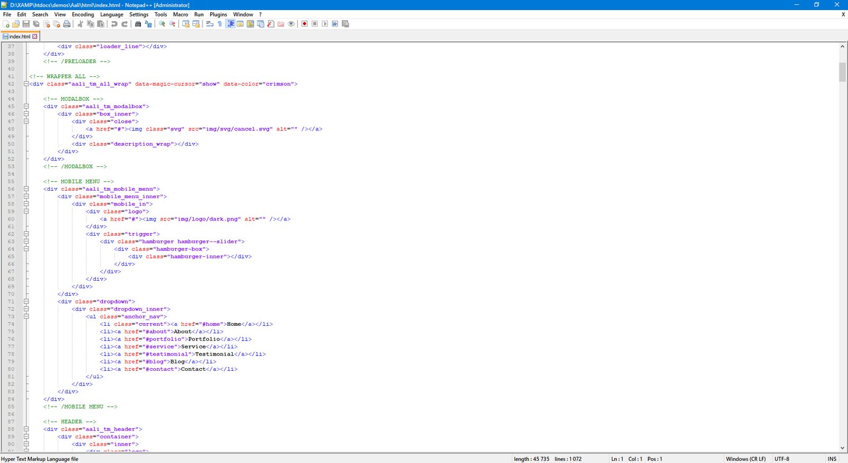The image size is (848, 463).
Task: Toggle Show All Characters pilcrow button
Action: (x=220, y=24)
